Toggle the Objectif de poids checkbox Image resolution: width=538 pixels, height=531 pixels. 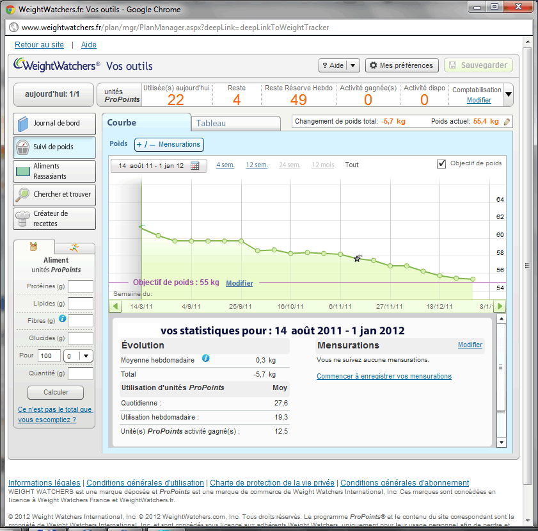(441, 164)
